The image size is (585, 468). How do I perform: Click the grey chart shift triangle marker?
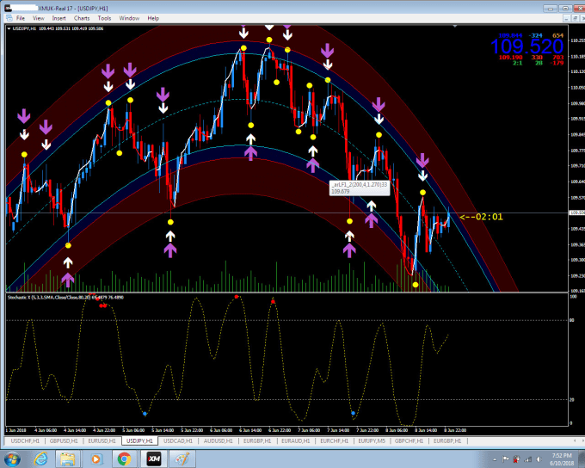pyautogui.click(x=455, y=26)
